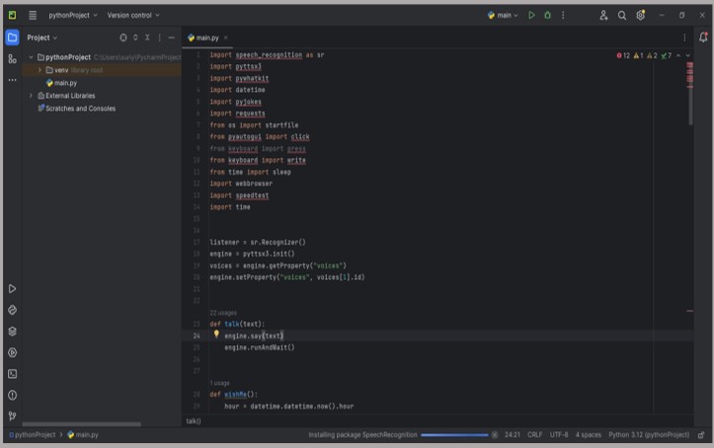714x448 pixels.
Task: Open the main run configuration dropdown
Action: tap(503, 16)
